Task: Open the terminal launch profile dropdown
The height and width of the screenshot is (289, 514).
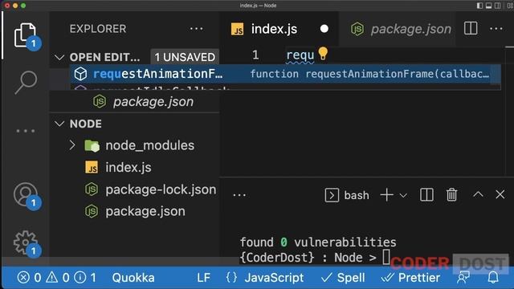Action: click(403, 196)
